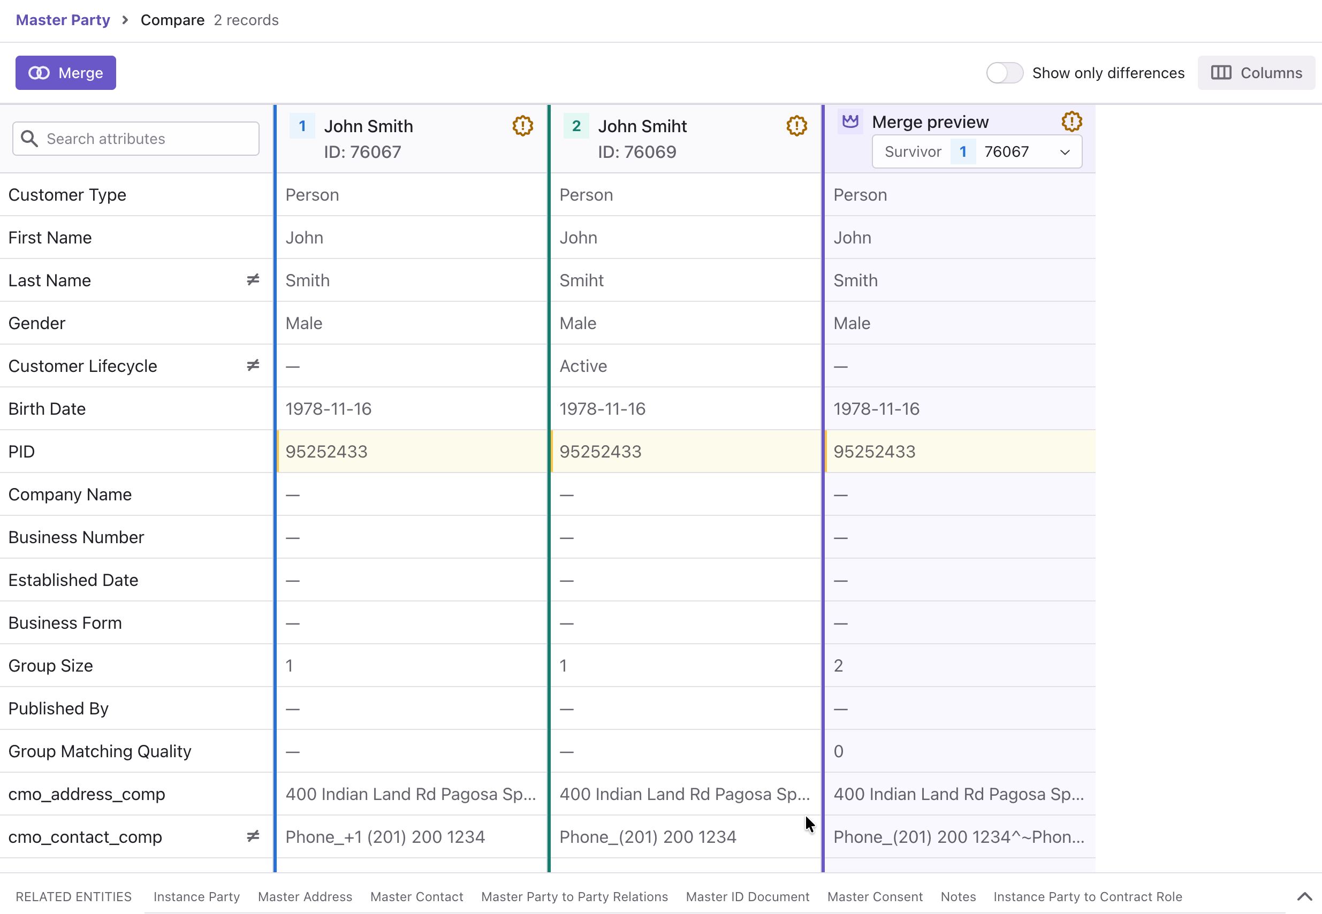Open the Columns button

1256,73
